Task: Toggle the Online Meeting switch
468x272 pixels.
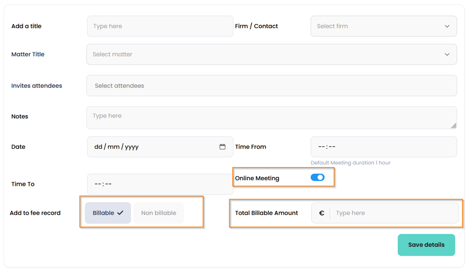Action: [x=317, y=177]
